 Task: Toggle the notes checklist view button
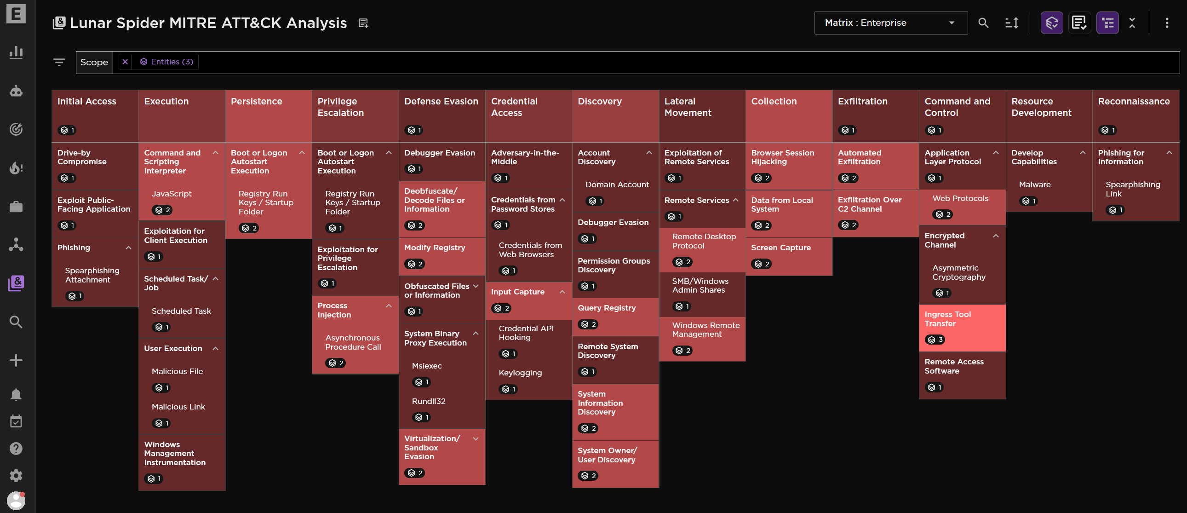1079,23
